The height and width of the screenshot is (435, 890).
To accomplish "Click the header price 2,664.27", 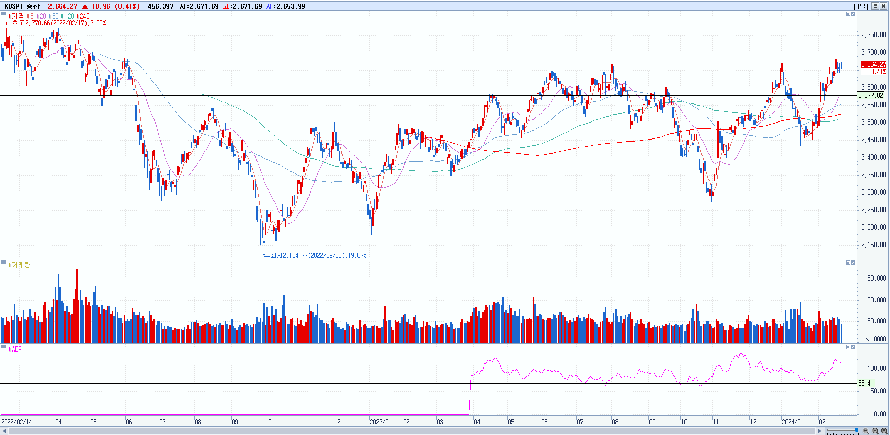I will pos(62,6).
